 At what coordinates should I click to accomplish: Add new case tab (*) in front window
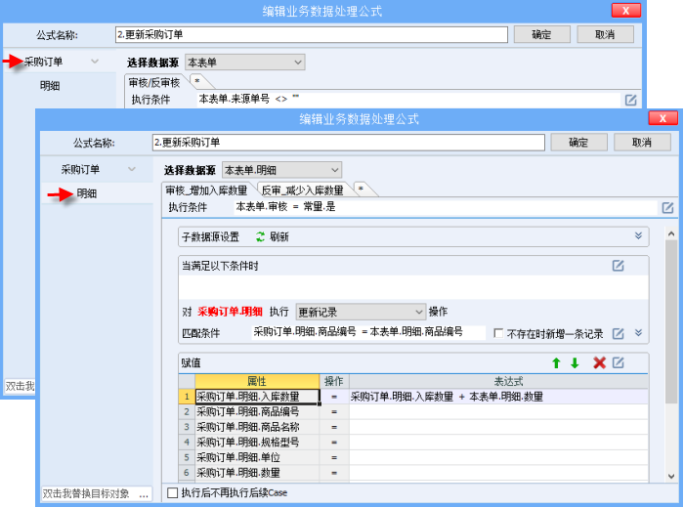[x=362, y=190]
